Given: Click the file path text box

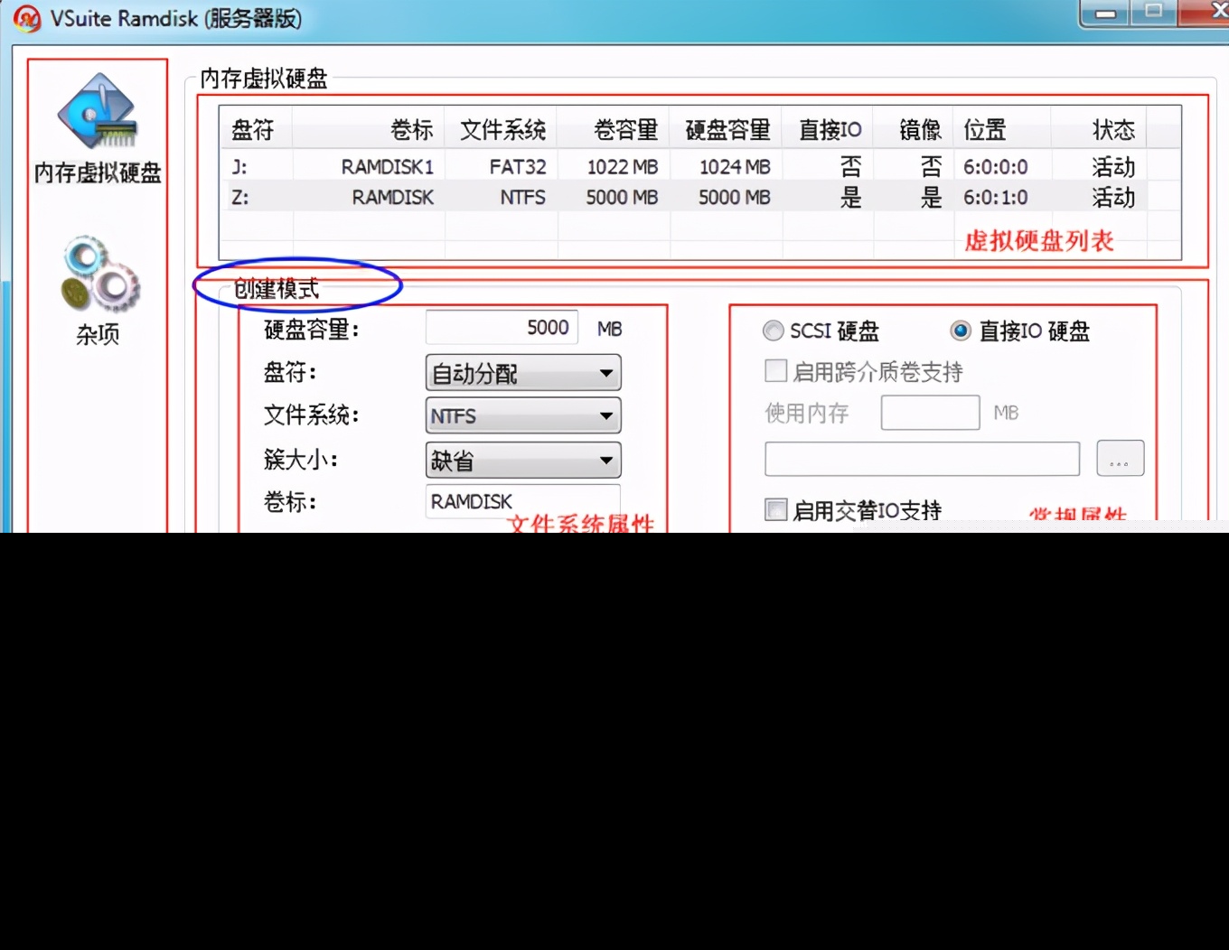Looking at the screenshot, I should (x=922, y=459).
